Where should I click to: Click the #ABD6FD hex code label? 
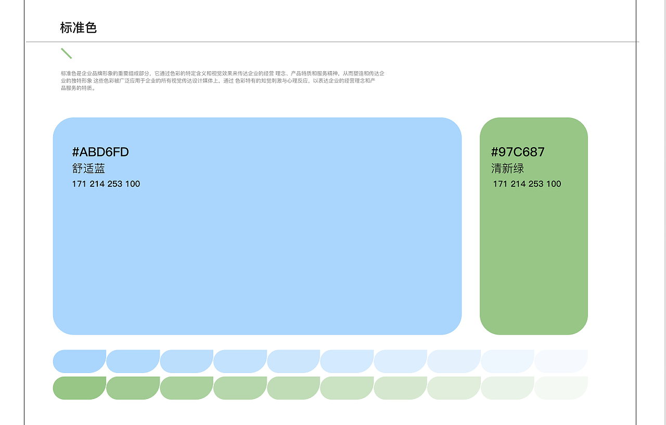(x=100, y=152)
